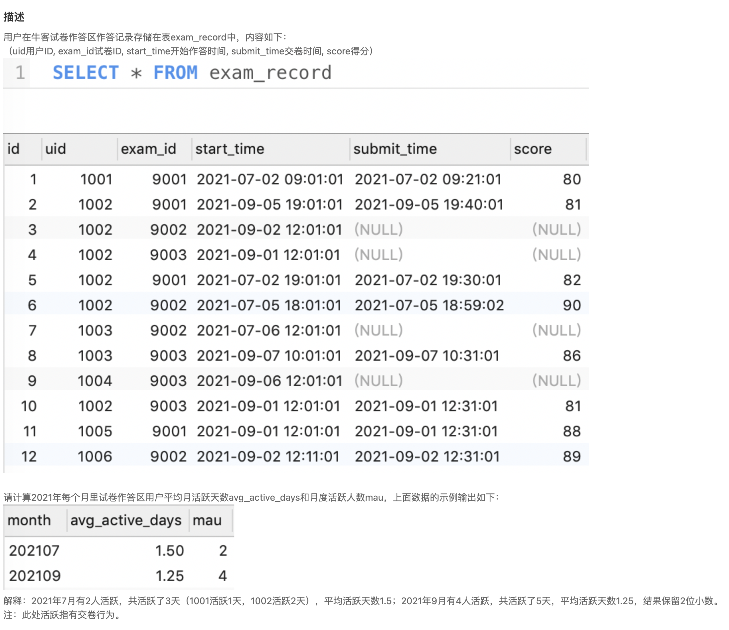Click the submit_time column header

(x=395, y=149)
